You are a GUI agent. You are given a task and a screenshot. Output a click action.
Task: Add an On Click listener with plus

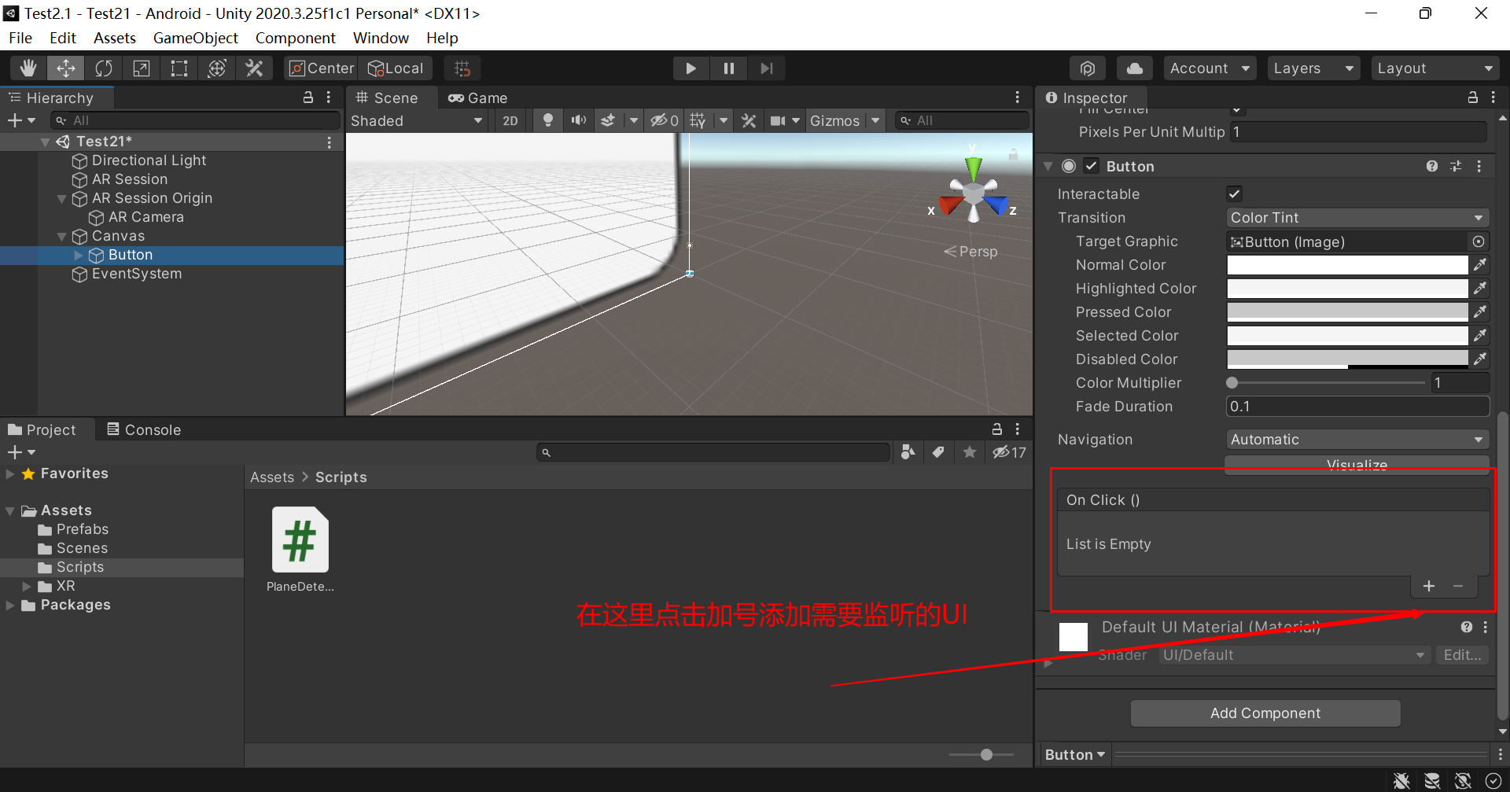coord(1429,586)
